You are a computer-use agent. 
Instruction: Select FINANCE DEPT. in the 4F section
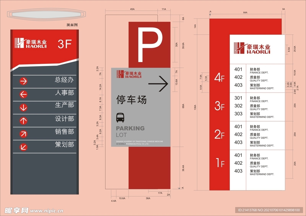pos(259,73)
